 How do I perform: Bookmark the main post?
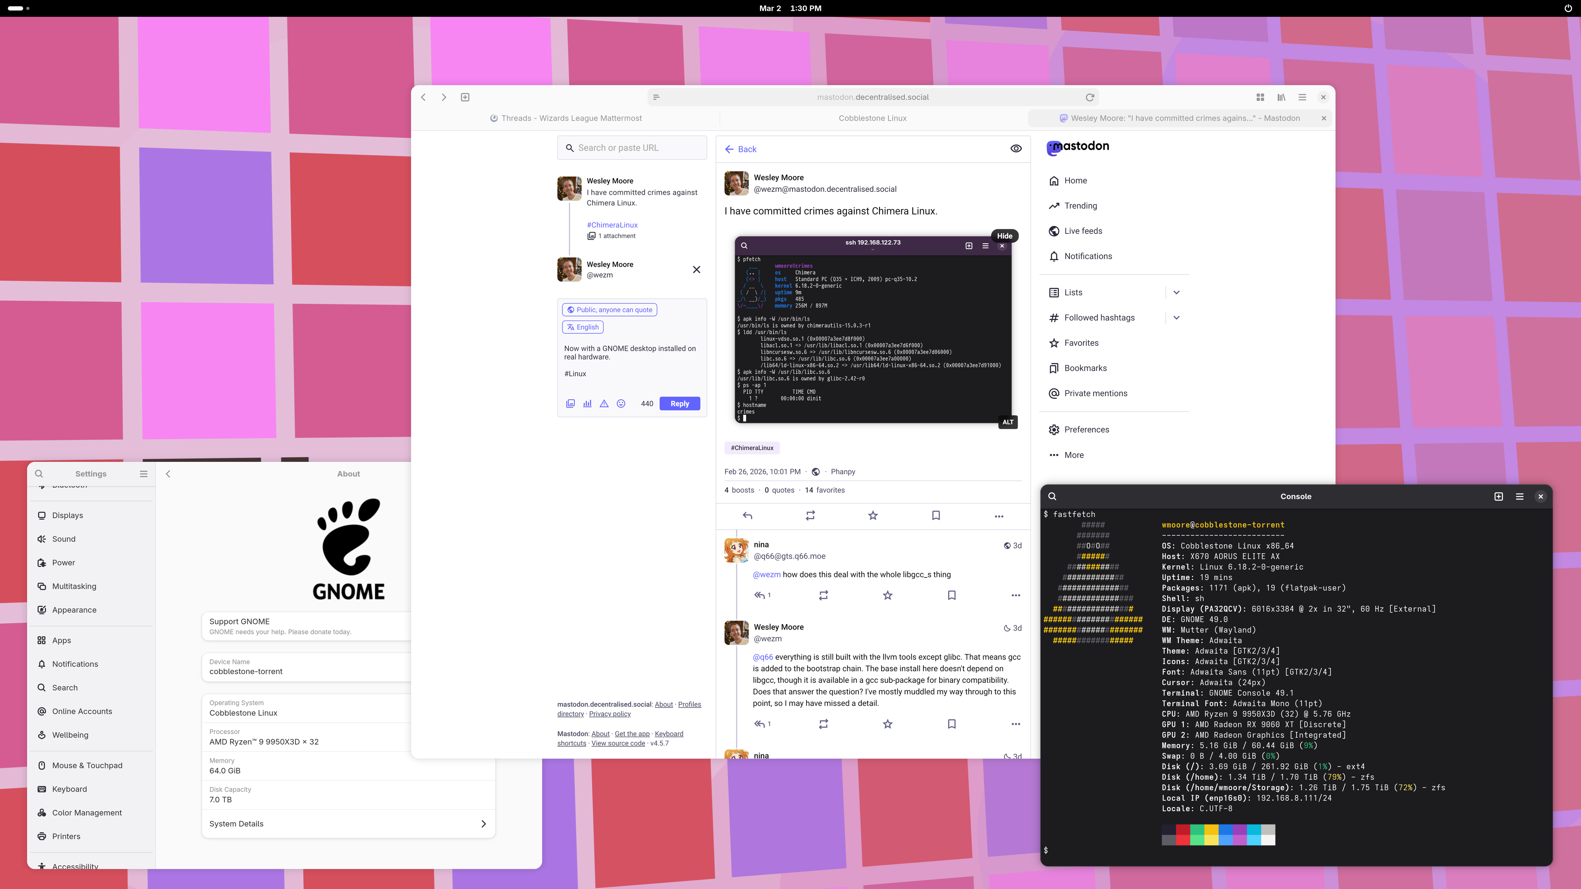pos(935,515)
